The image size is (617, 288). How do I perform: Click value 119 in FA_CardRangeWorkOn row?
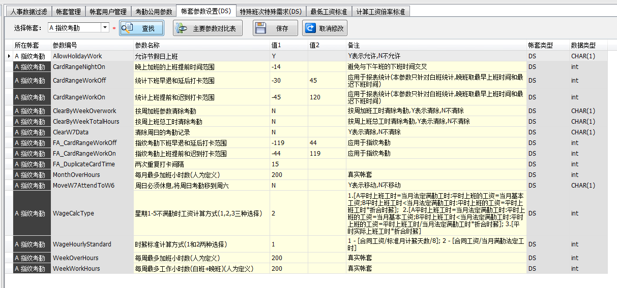coord(327,153)
